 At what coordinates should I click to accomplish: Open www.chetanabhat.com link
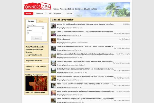[35, 92]
